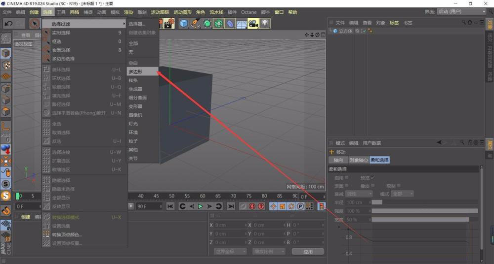The image size is (494, 264).
Task: Toggle Rotation keyframe circular icon
Action: click(x=291, y=206)
